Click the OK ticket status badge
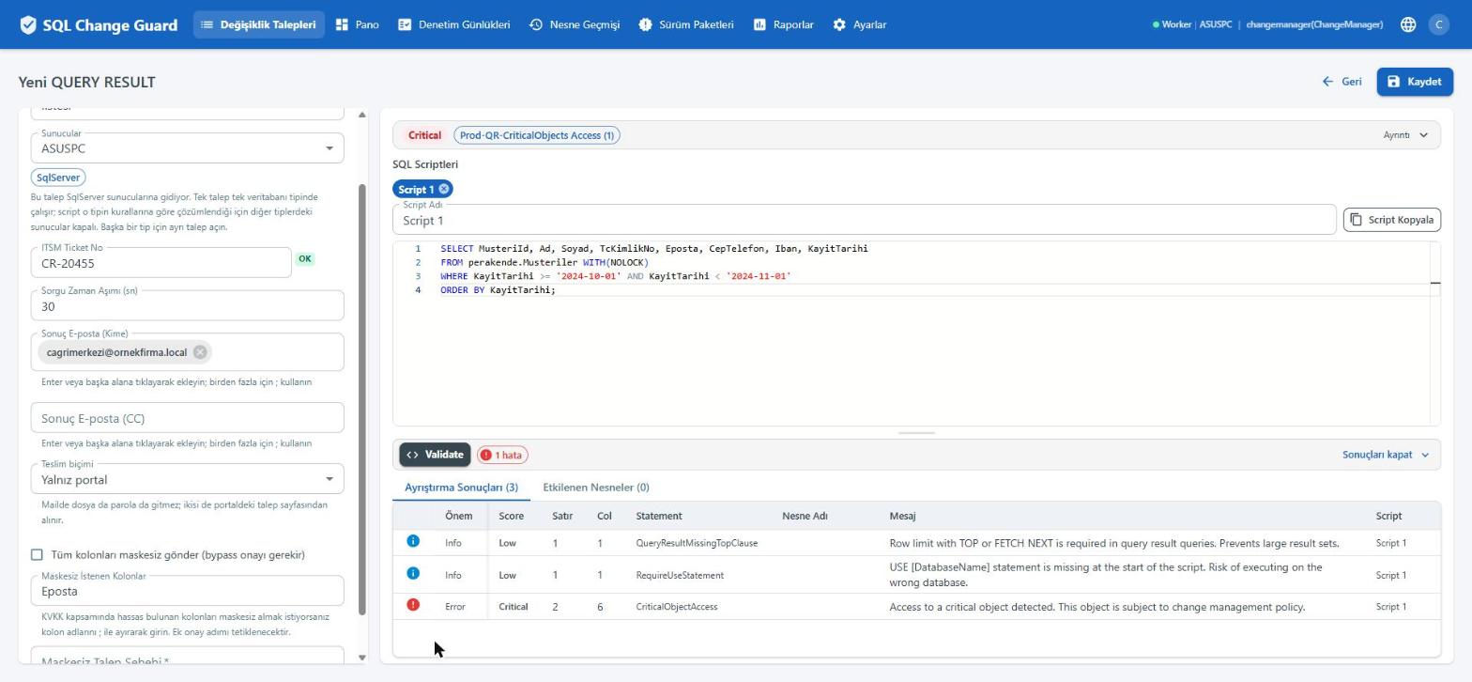The image size is (1472, 682). [x=305, y=259]
